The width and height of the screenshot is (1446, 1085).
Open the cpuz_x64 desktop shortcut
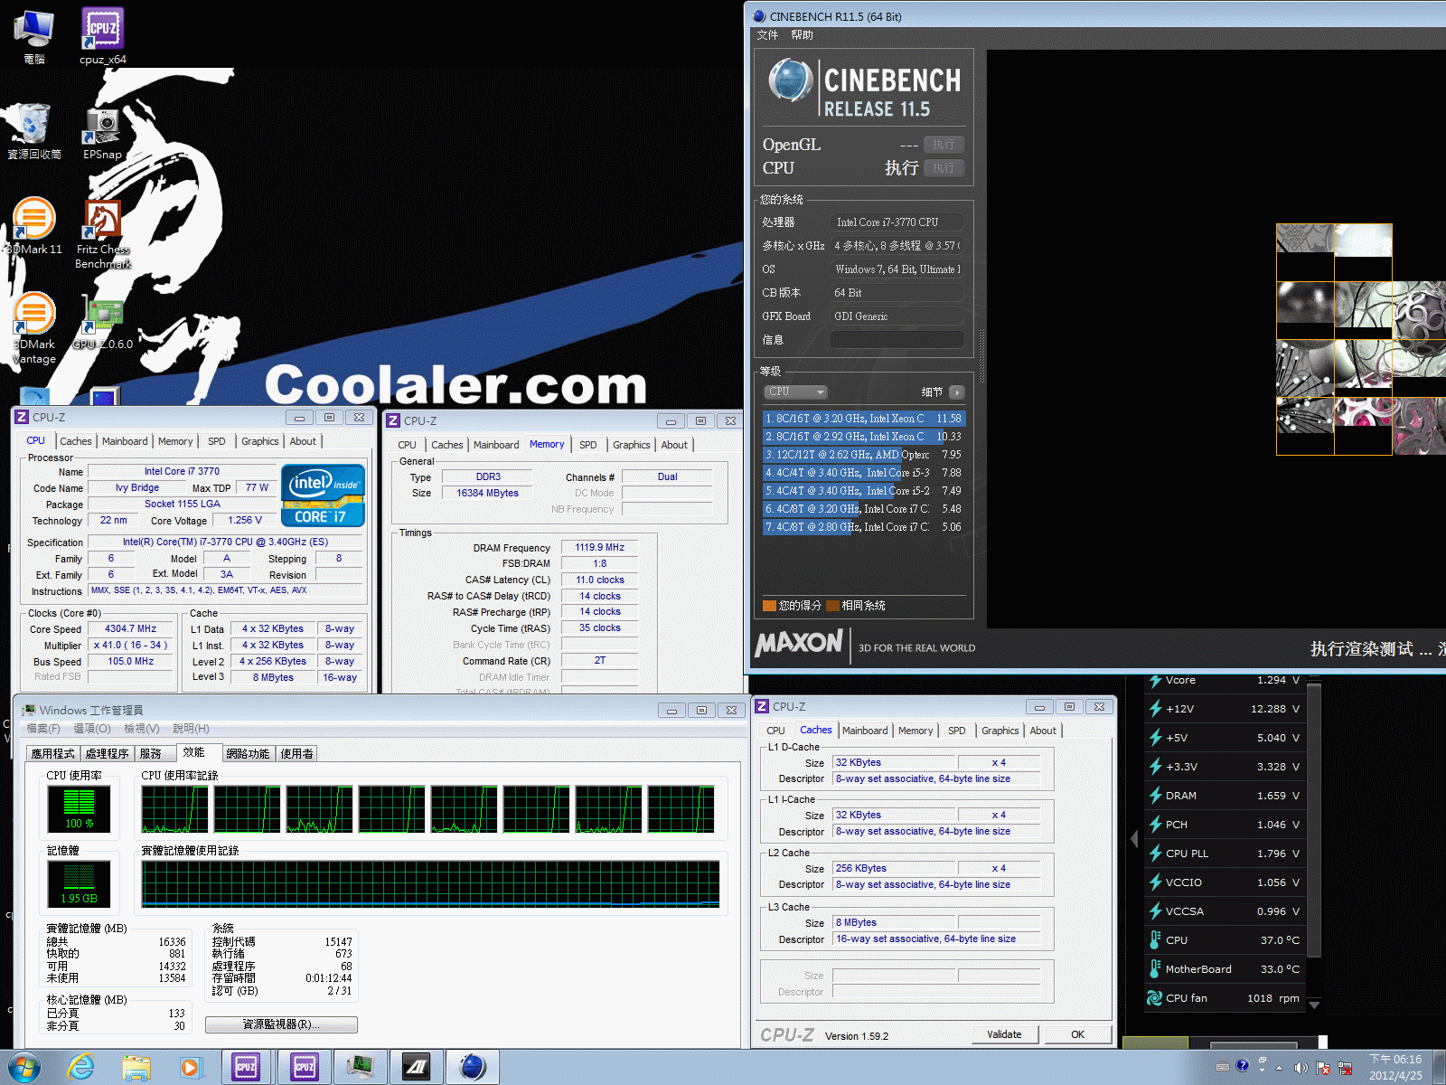click(102, 36)
